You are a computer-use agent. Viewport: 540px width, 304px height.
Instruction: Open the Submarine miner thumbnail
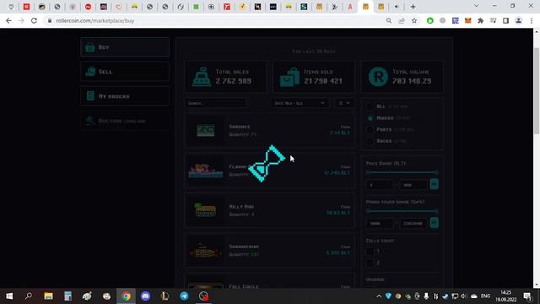pos(206,251)
